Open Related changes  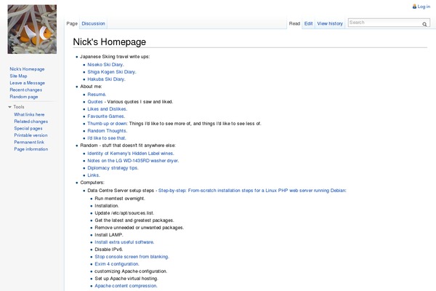coord(31,121)
